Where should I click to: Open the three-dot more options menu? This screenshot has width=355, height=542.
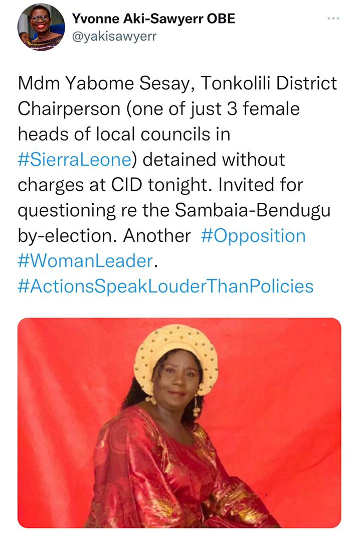[x=333, y=19]
